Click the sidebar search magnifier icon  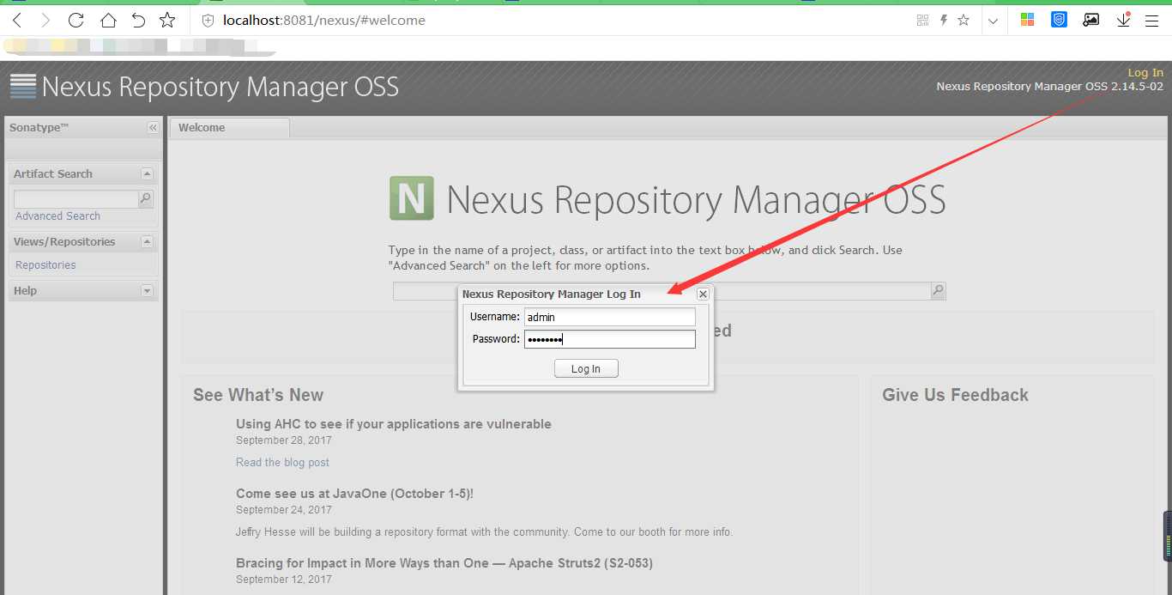(x=146, y=199)
